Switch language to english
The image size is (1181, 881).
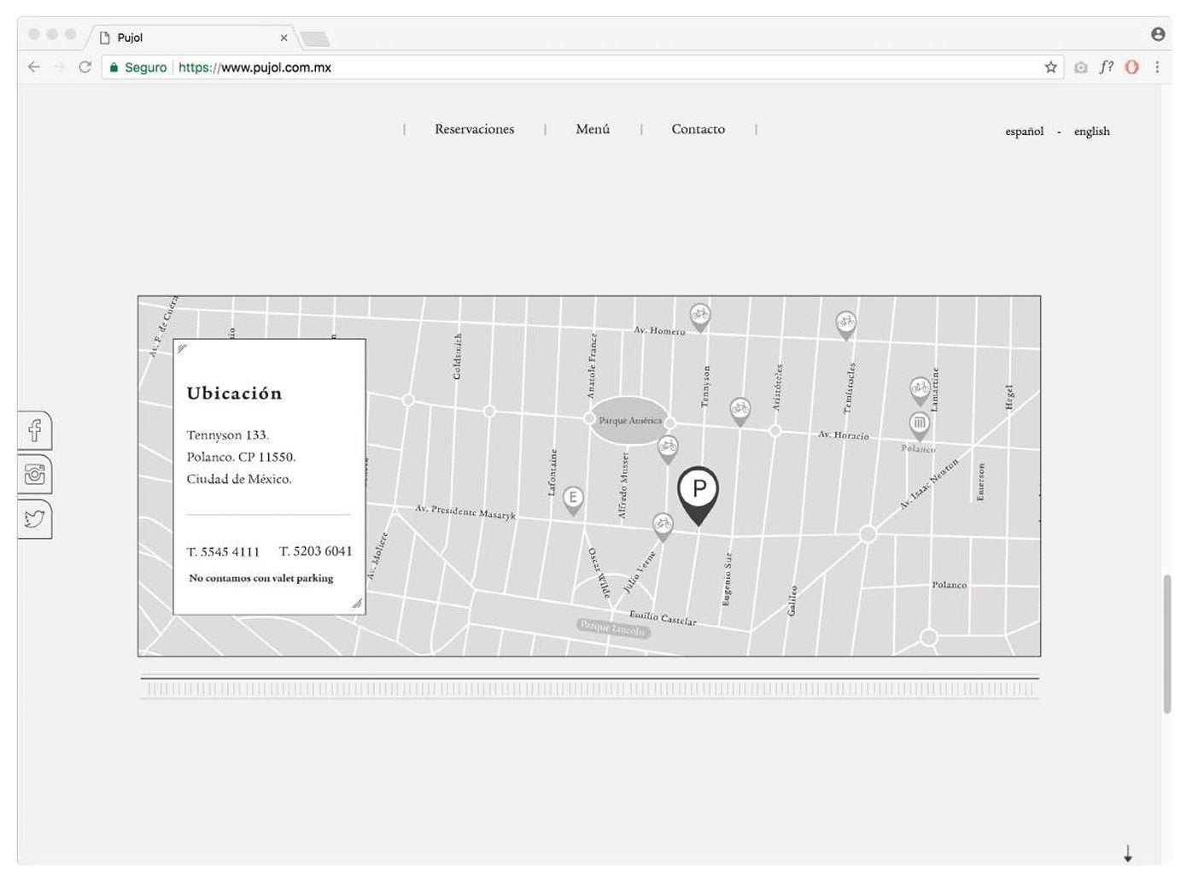[1091, 131]
